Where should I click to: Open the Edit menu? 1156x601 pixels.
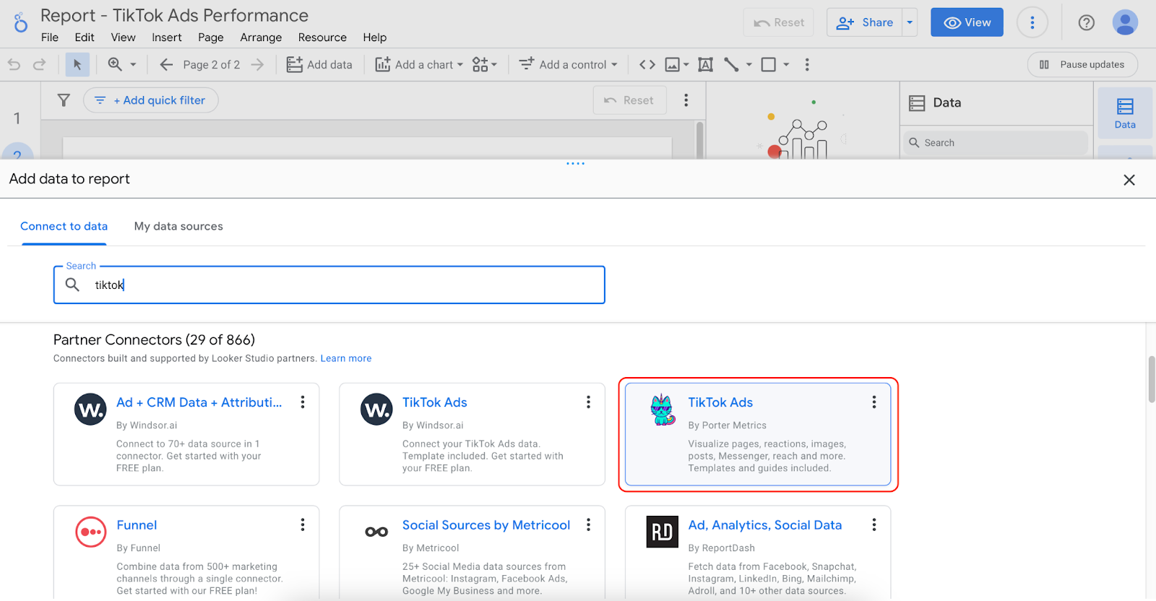coord(85,38)
